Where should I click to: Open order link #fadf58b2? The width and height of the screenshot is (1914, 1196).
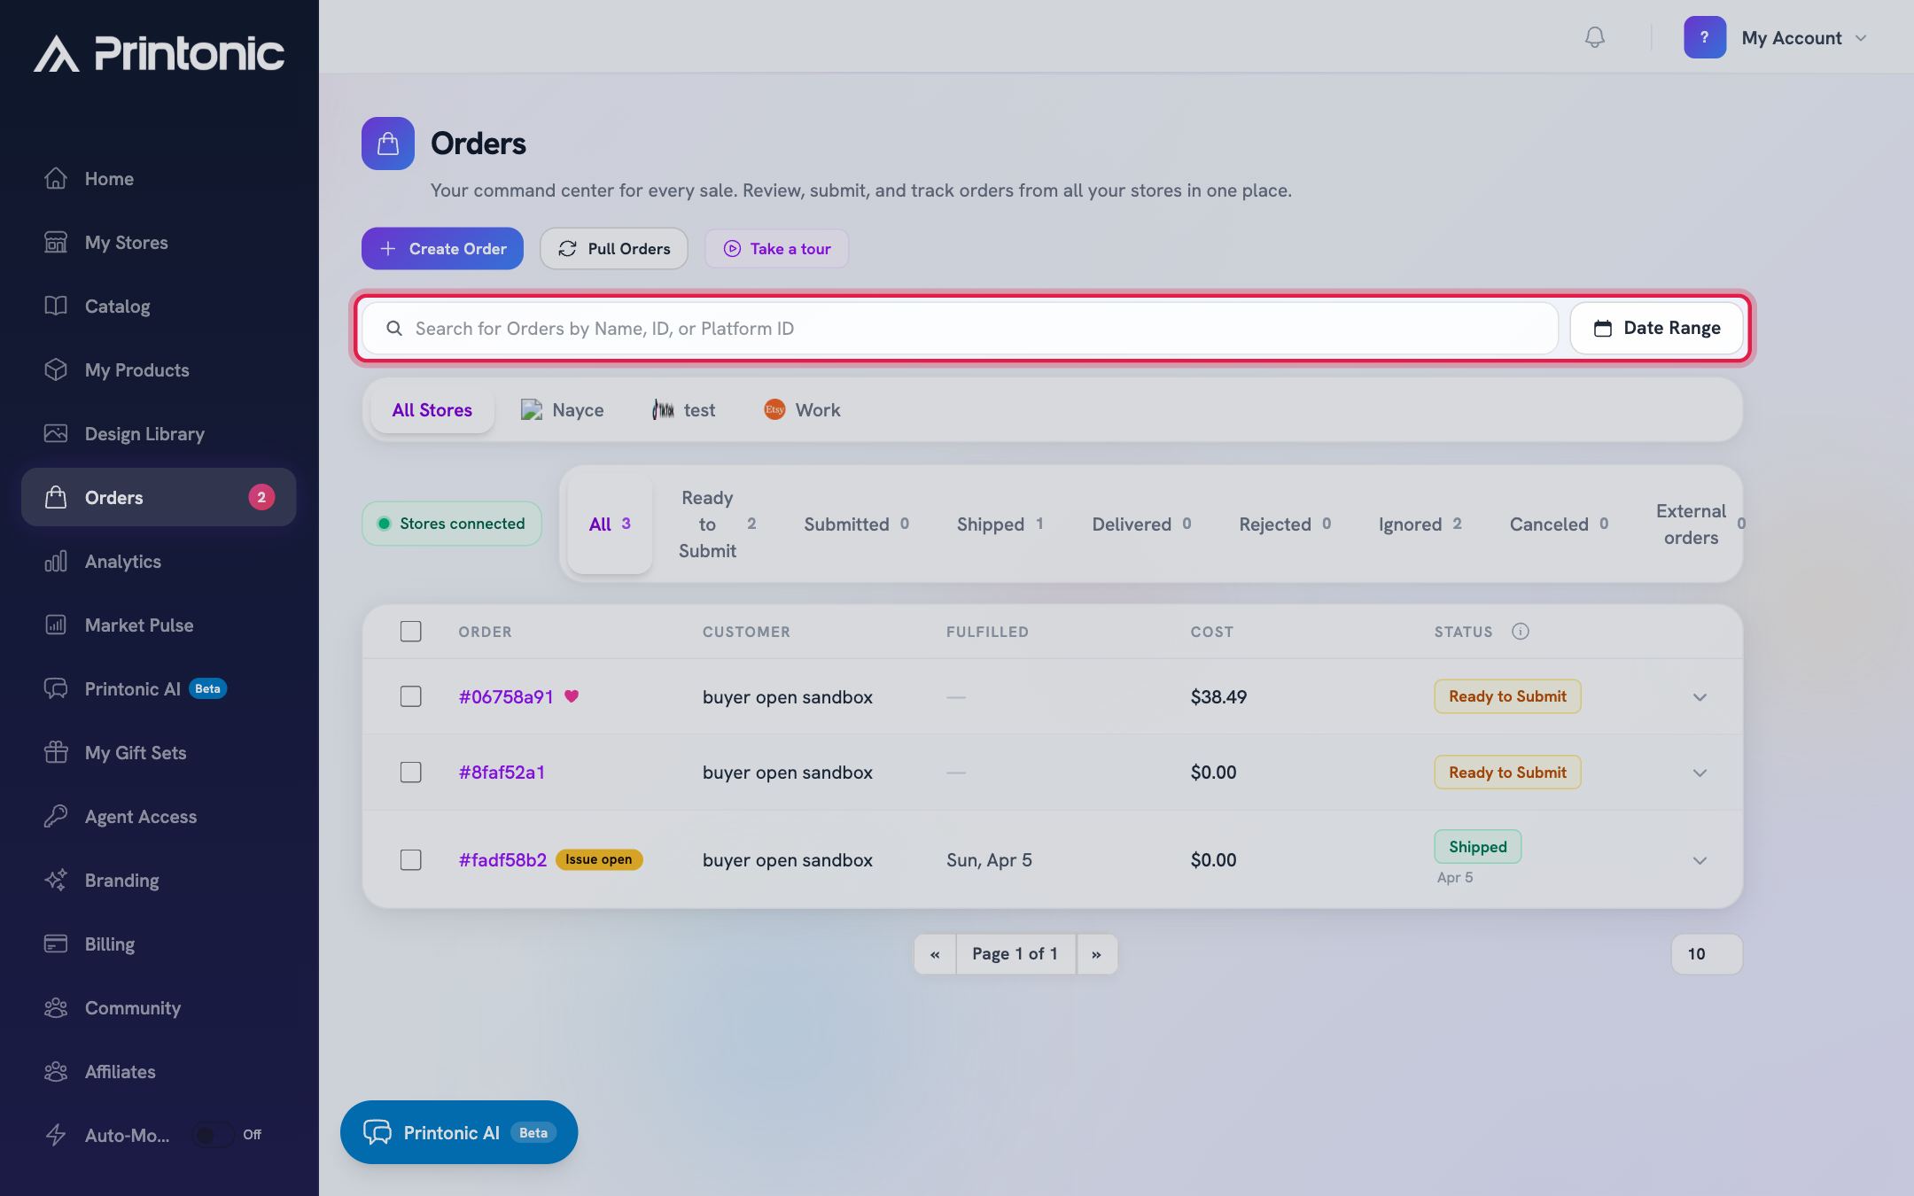click(x=502, y=860)
